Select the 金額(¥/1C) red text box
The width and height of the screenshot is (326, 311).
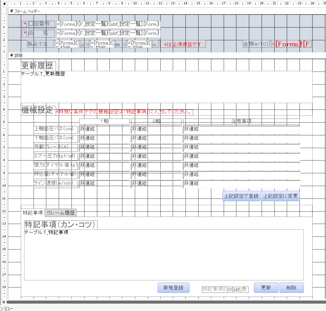[x=291, y=44]
